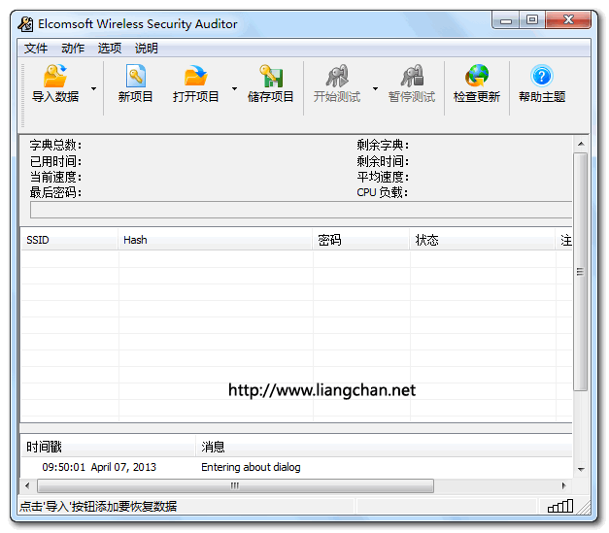Image resolution: width=609 pixels, height=533 pixels.
Task: Sort by the Hash column header
Action: point(216,240)
